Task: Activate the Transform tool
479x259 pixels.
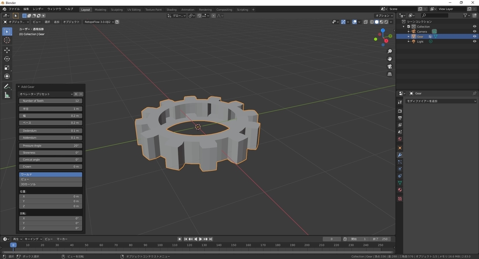Action: click(x=7, y=77)
